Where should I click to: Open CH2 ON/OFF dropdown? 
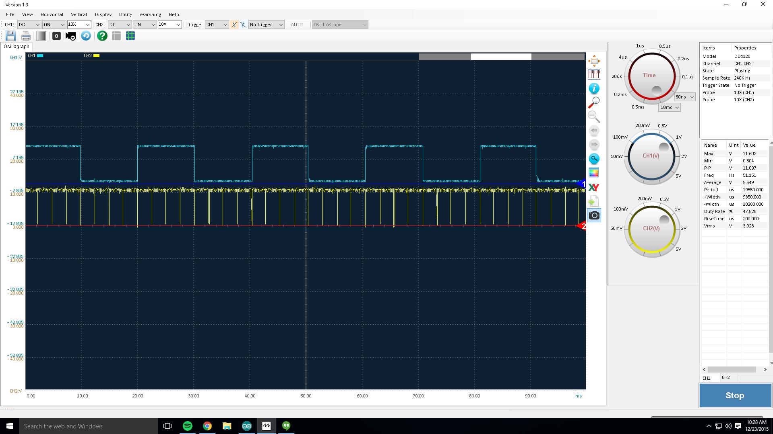tap(145, 25)
